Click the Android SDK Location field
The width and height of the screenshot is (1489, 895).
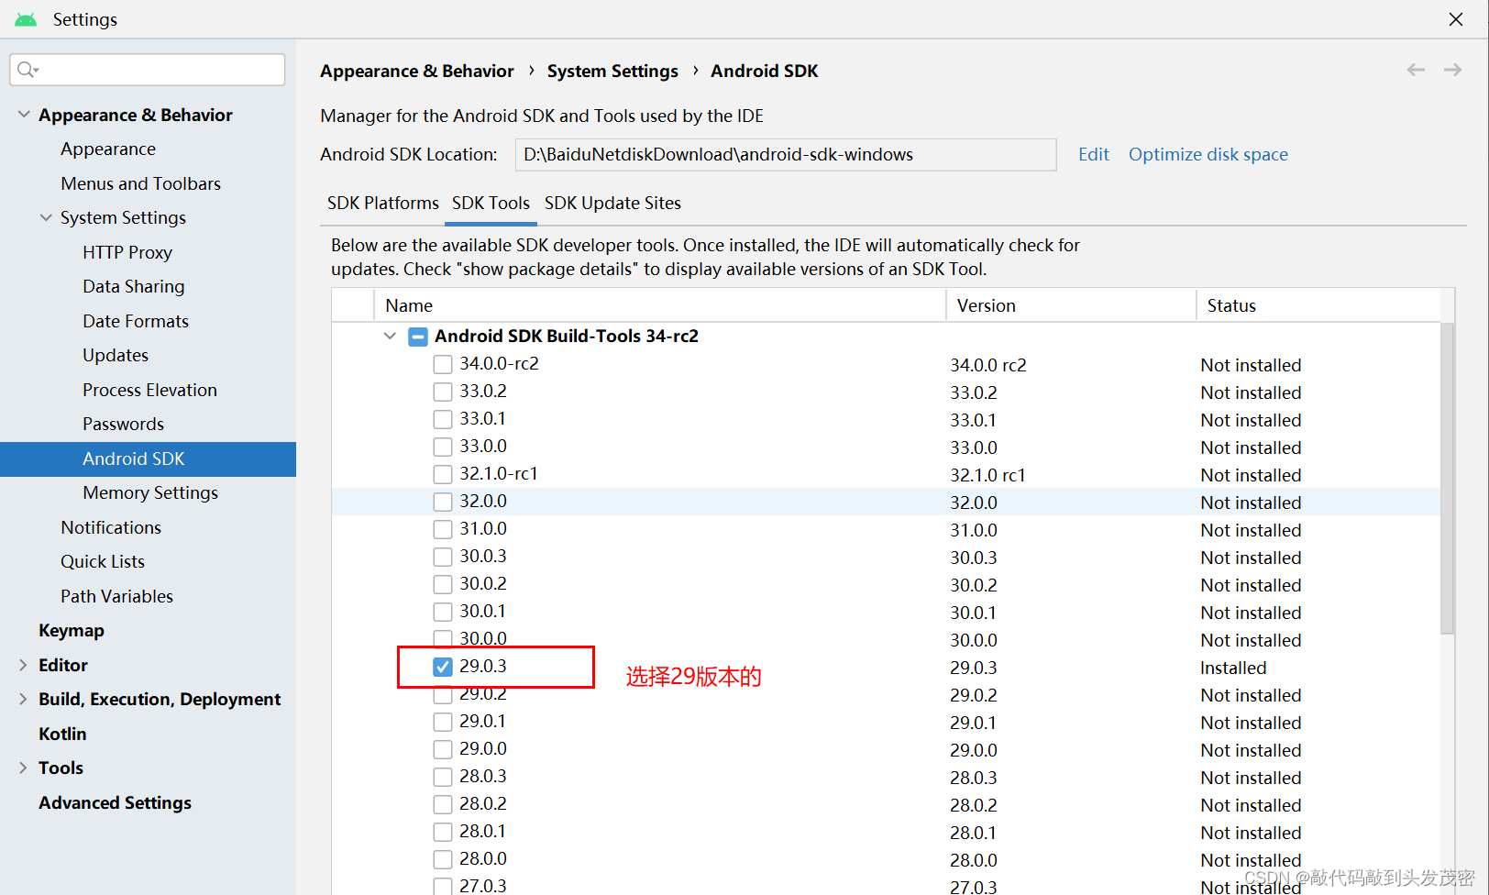click(786, 154)
